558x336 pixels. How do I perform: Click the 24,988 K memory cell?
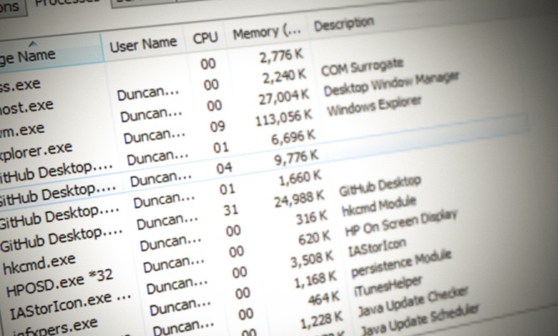tap(299, 199)
